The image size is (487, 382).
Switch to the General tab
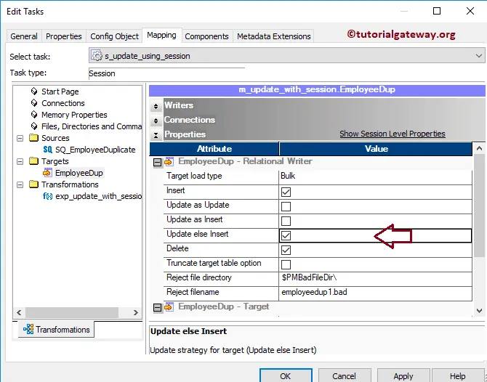(x=24, y=36)
